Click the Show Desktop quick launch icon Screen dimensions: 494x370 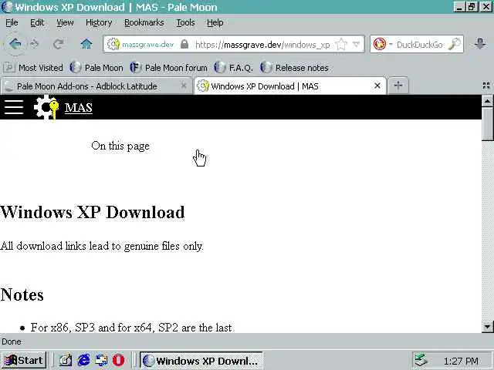[x=66, y=360]
